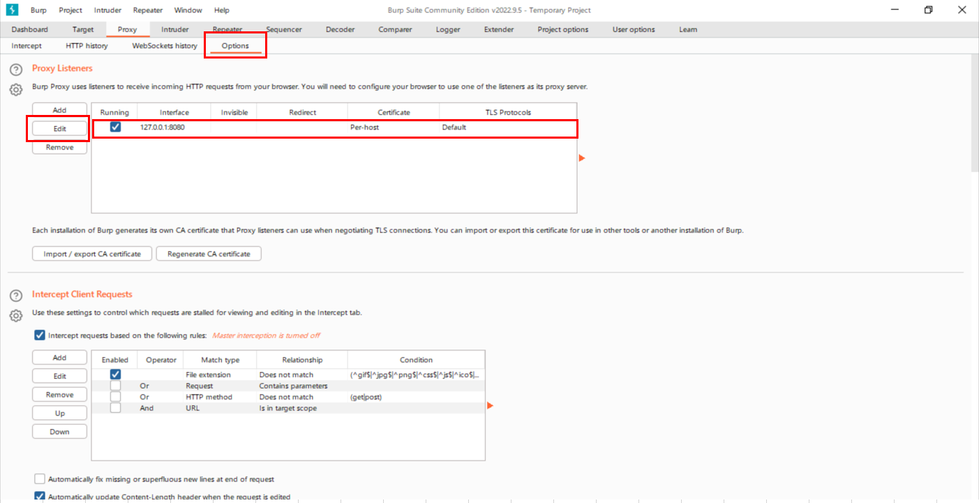
Task: Click Intercept Client Requests gear icon
Action: coord(16,316)
